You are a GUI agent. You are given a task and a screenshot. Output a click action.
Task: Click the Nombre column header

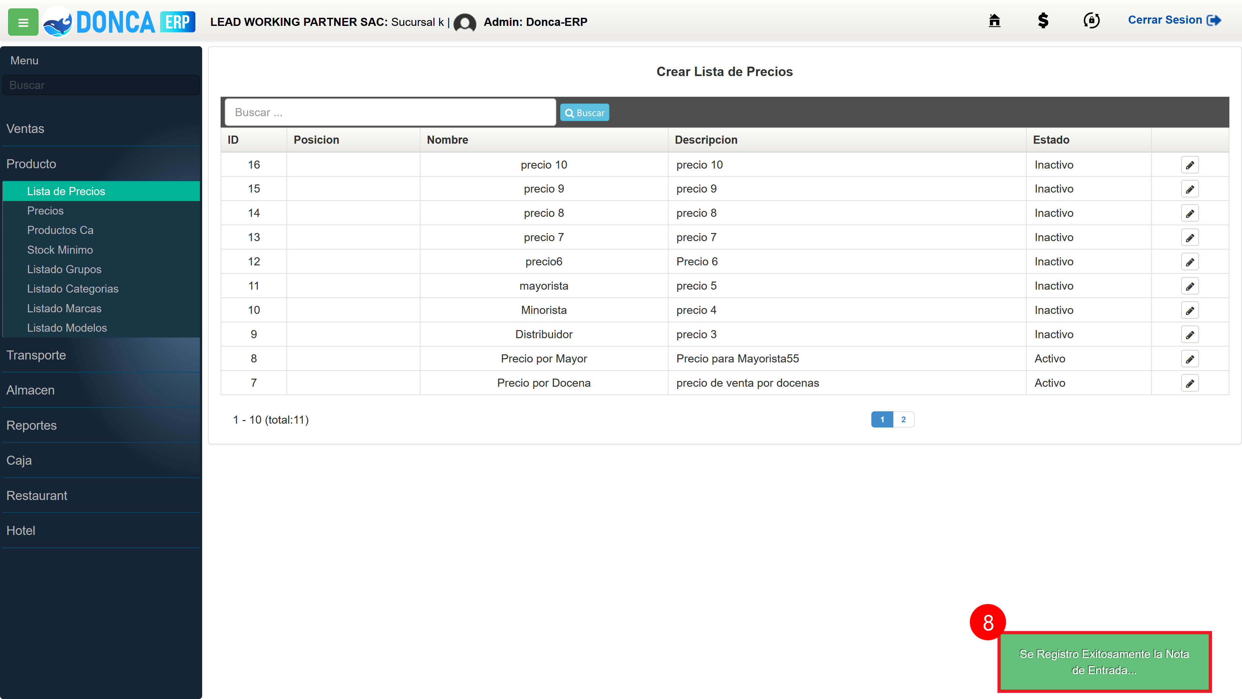tap(544, 140)
